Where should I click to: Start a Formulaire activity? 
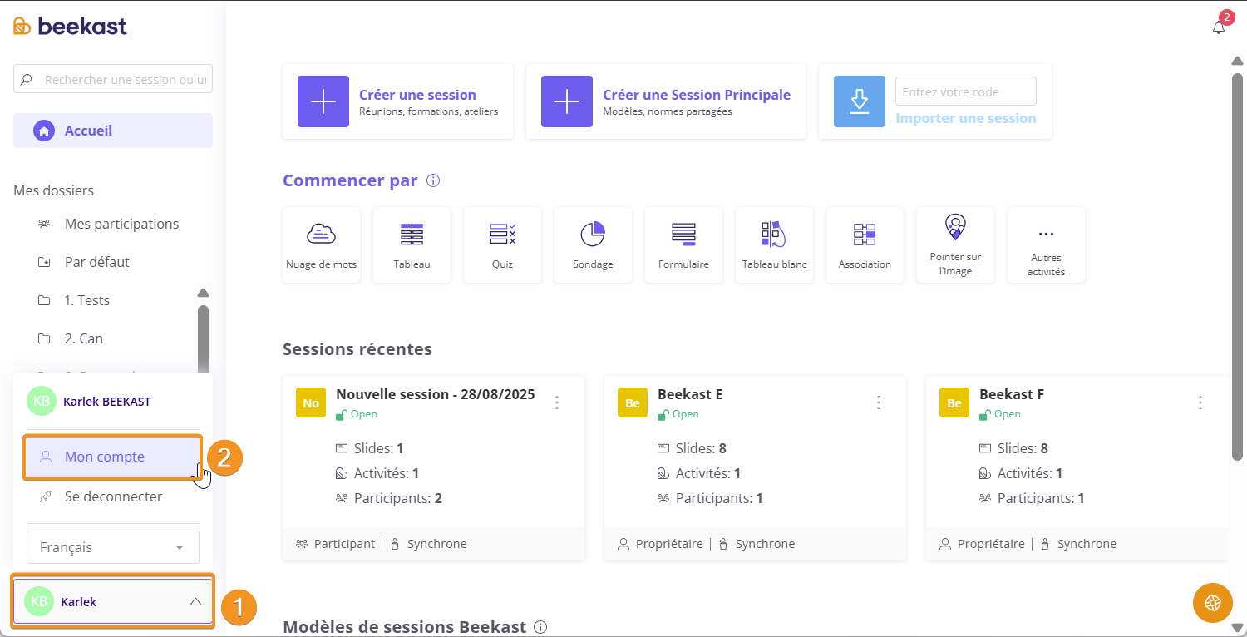[x=683, y=245]
